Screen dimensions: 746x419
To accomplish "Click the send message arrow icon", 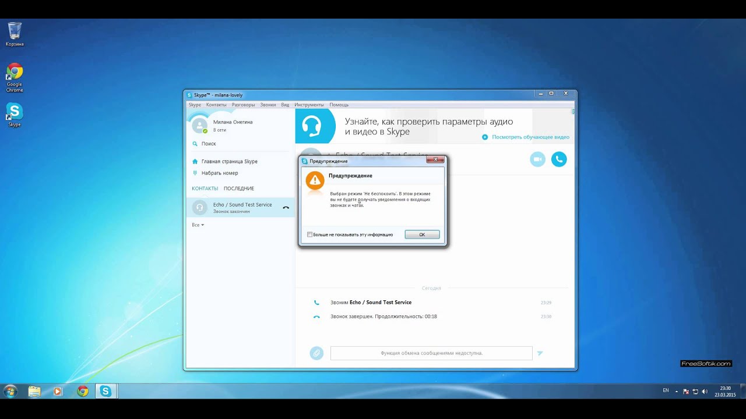I will [540, 353].
